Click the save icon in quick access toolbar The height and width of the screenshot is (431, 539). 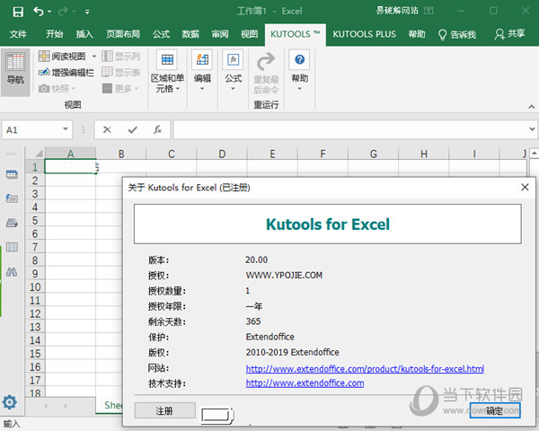[x=18, y=11]
